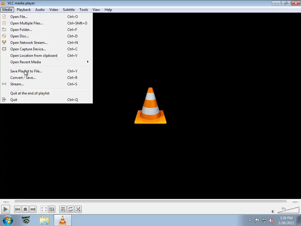Open the Subtitle menu
Image resolution: width=301 pixels, height=226 pixels.
tap(69, 10)
